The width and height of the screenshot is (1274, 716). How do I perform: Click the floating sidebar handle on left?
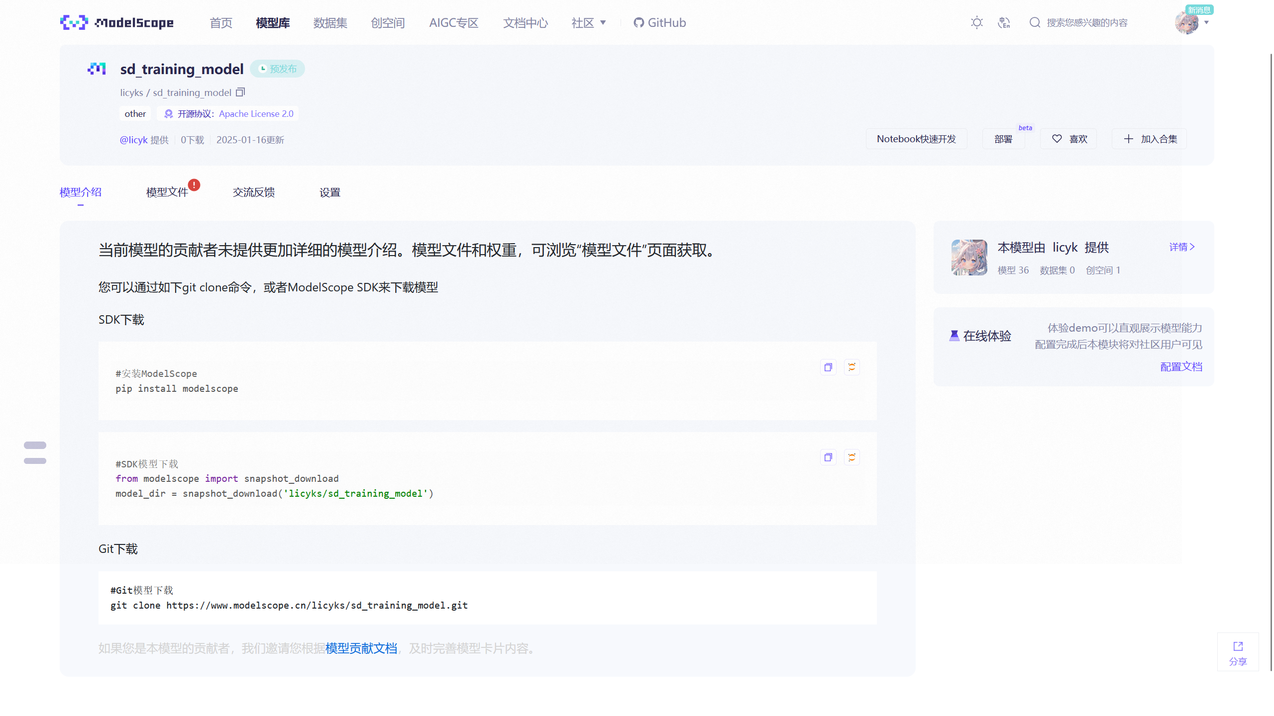(35, 452)
